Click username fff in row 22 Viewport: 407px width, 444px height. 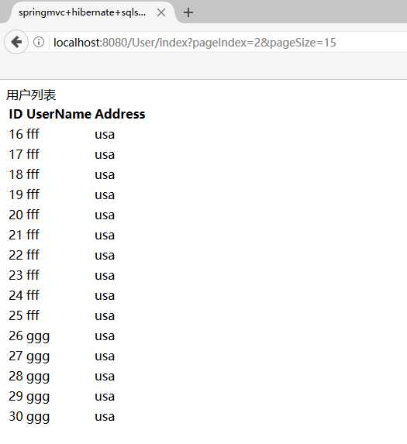click(33, 255)
